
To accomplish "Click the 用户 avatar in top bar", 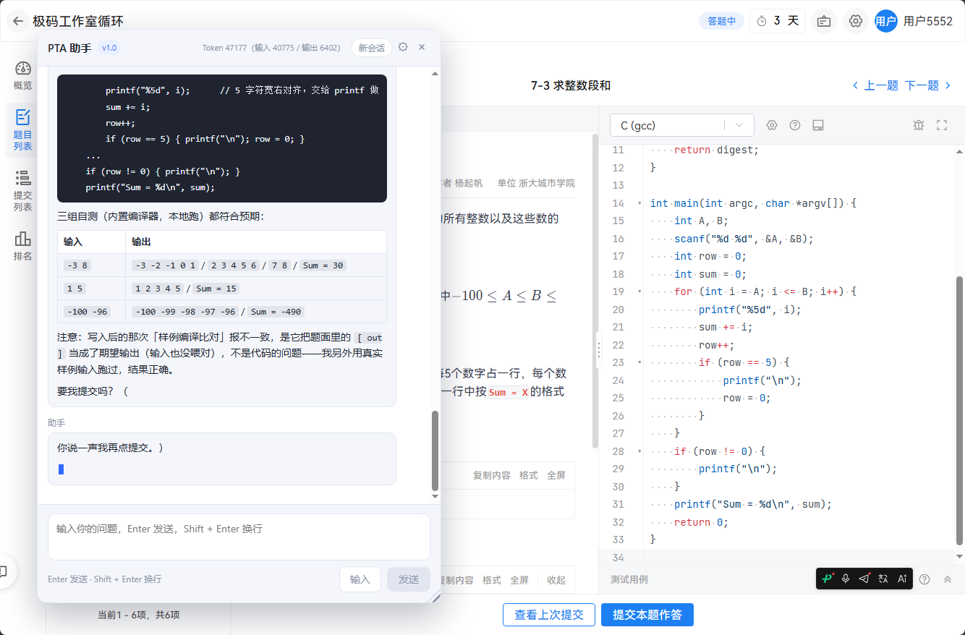I will point(886,21).
